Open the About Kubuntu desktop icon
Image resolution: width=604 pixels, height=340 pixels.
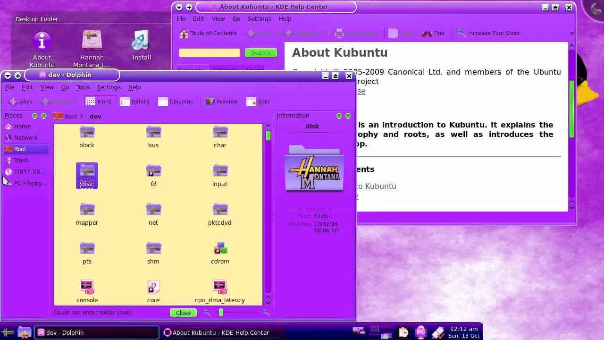click(42, 50)
